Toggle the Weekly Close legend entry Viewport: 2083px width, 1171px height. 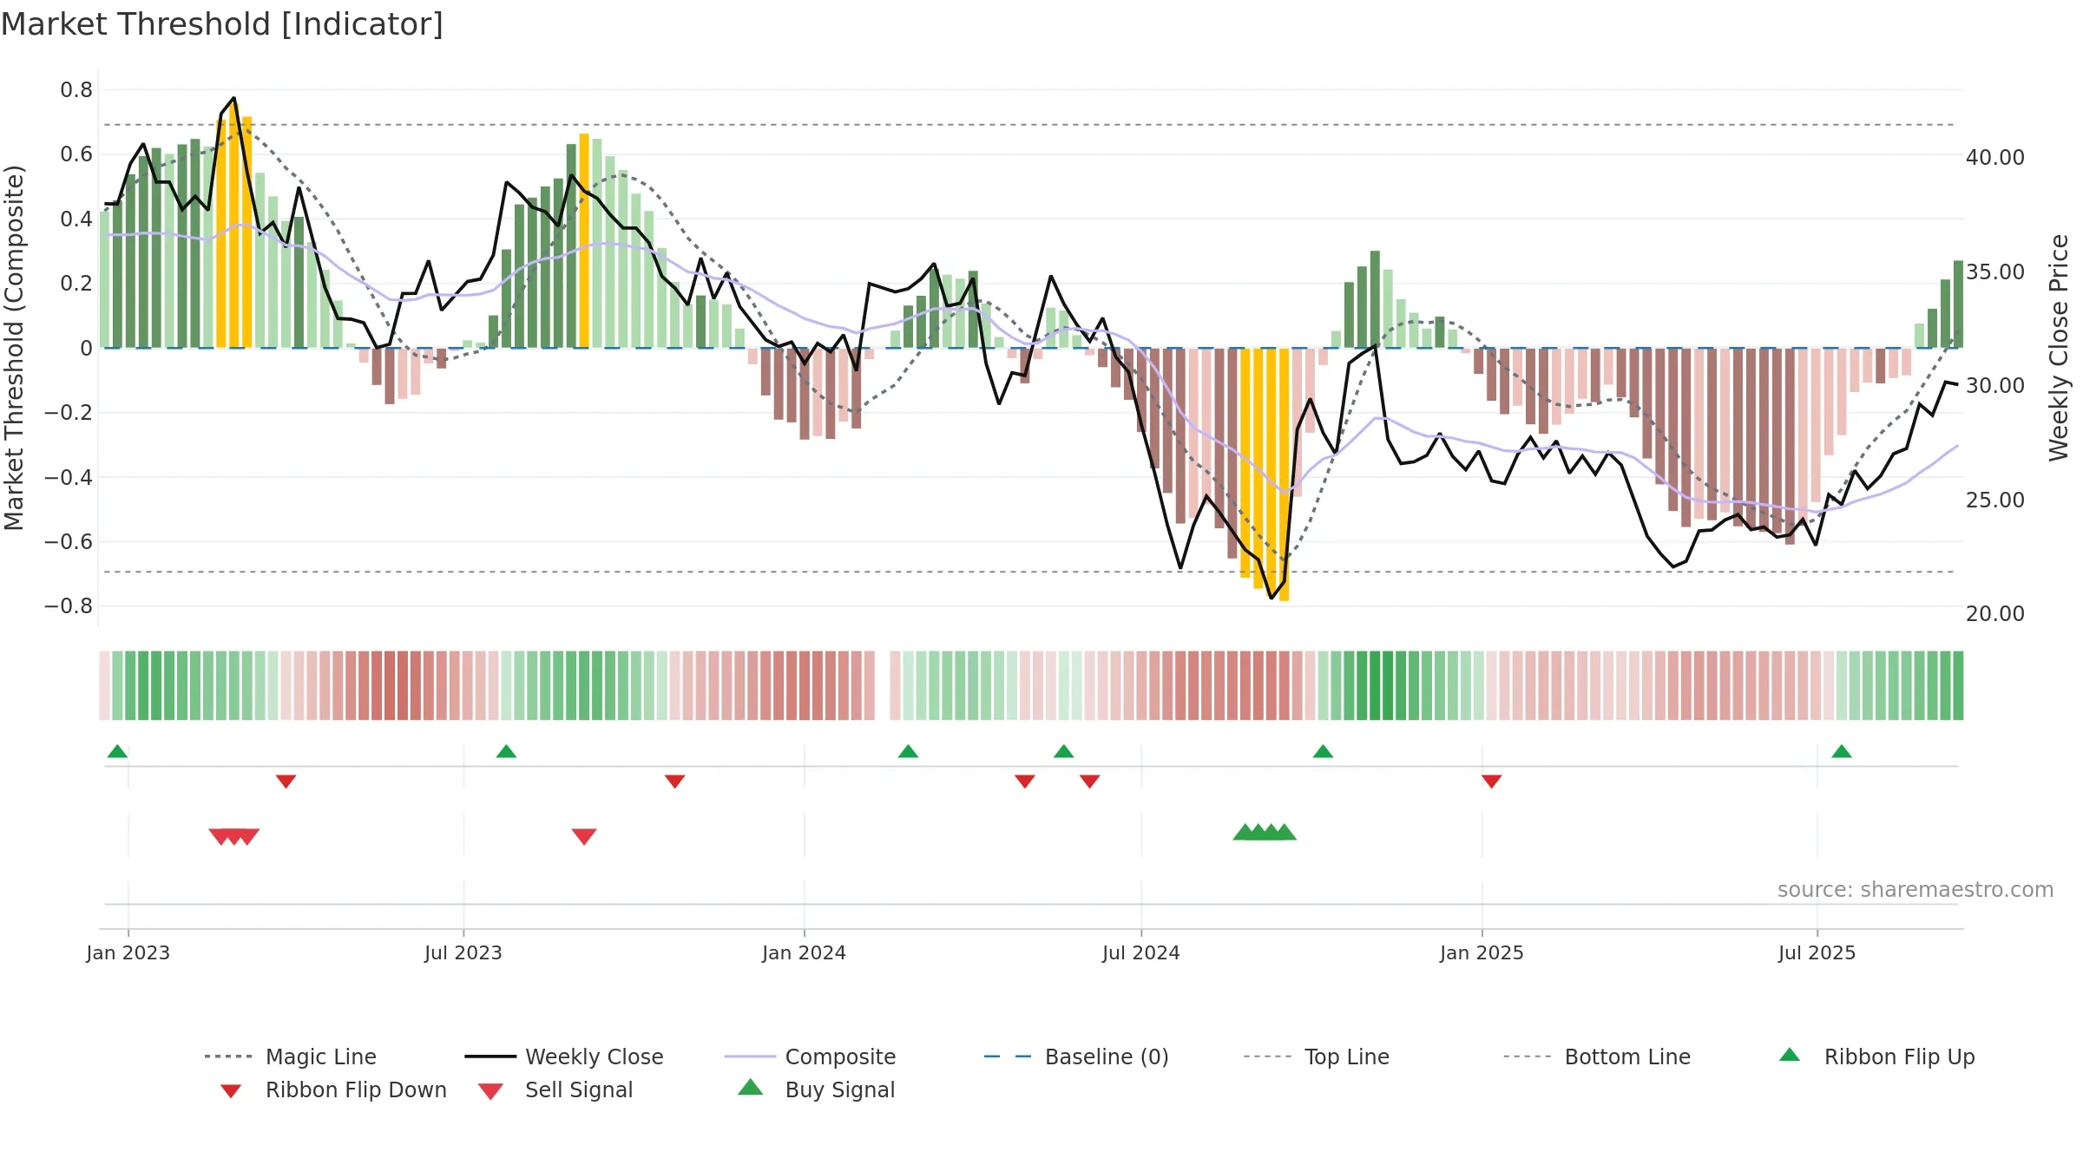[x=563, y=1057]
